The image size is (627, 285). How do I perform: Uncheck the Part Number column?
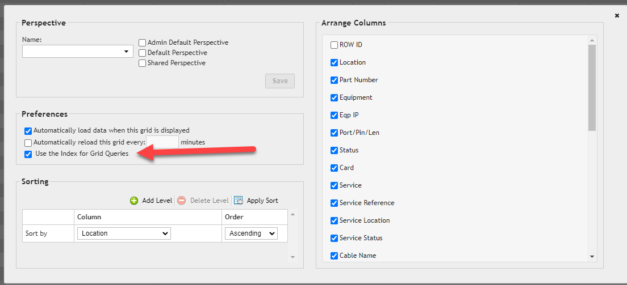tap(334, 80)
